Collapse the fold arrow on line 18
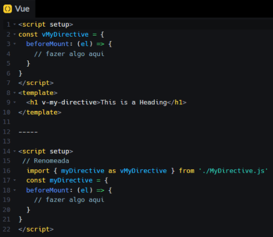Screen dimensions: 273x237 [14, 190]
